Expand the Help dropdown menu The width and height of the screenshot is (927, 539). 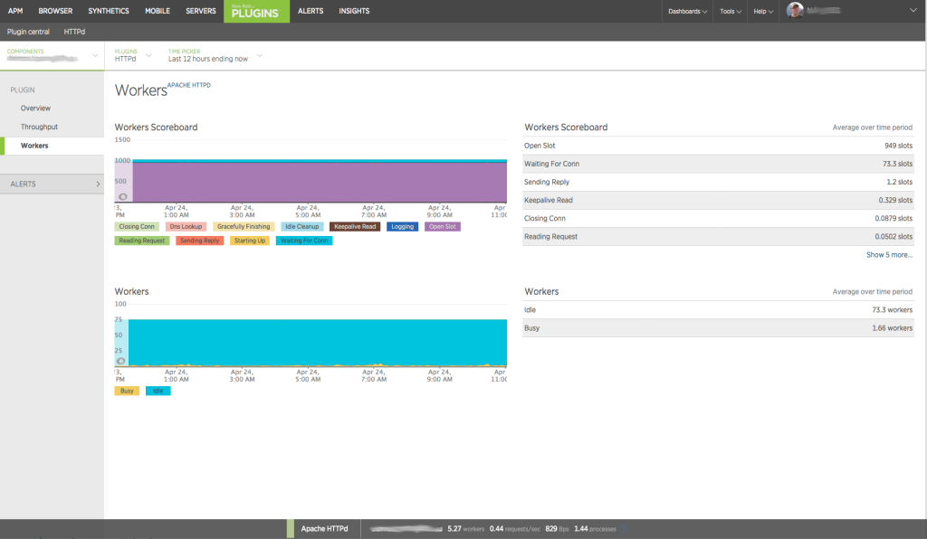pyautogui.click(x=763, y=11)
